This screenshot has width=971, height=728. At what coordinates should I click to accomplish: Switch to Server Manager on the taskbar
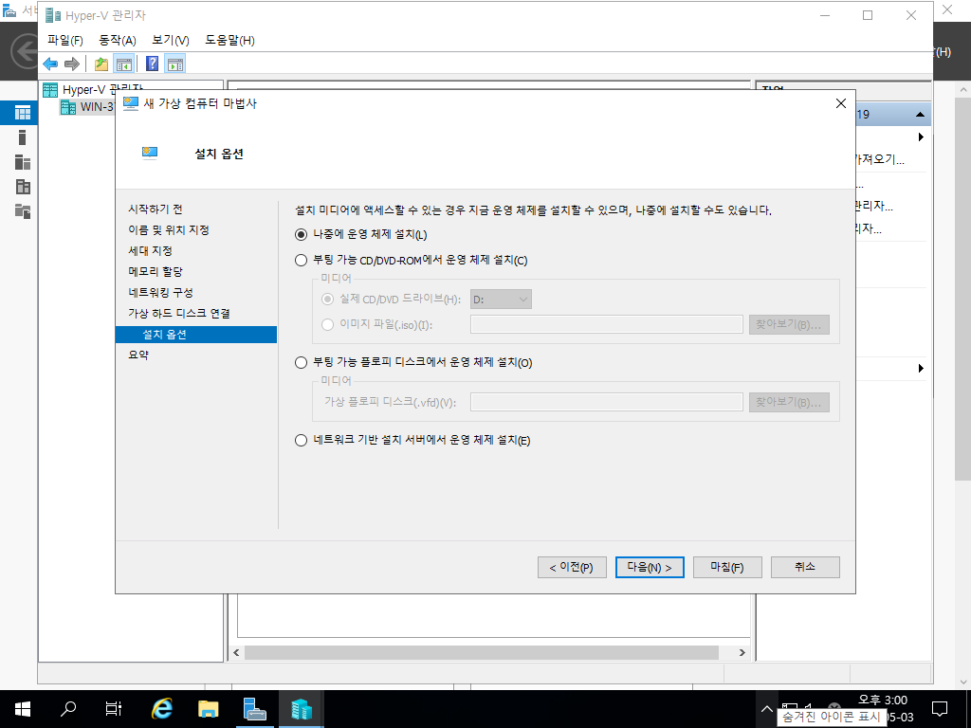point(254,709)
